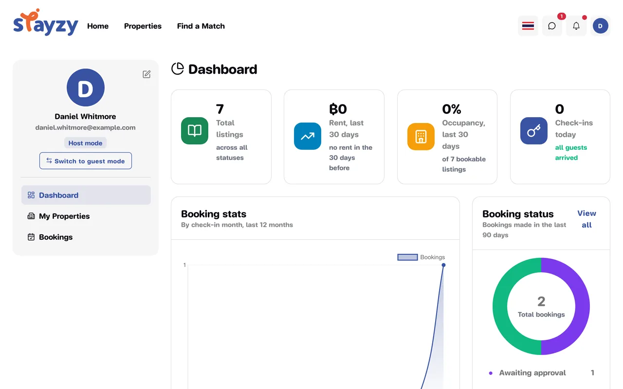Click the email daniel.whitmore@example.com
The height and width of the screenshot is (389, 623).
pos(86,127)
